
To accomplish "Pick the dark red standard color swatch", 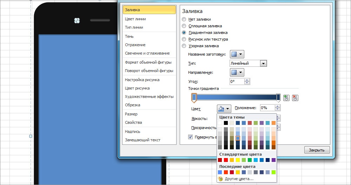I will coord(220,160).
